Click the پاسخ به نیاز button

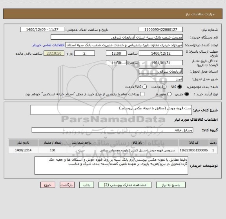coord(171,185)
